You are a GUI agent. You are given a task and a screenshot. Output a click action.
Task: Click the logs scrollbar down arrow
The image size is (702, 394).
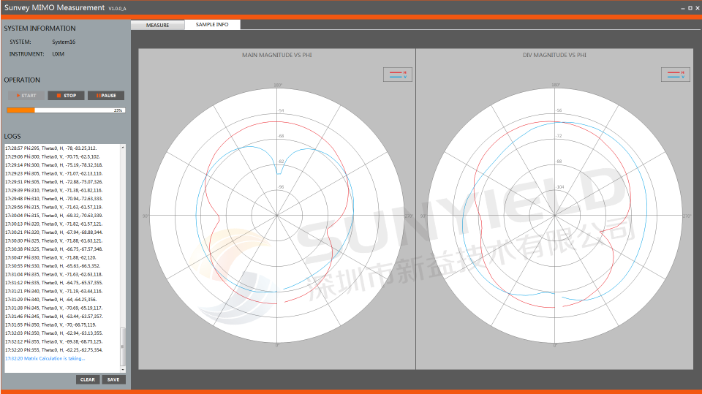[x=123, y=368]
